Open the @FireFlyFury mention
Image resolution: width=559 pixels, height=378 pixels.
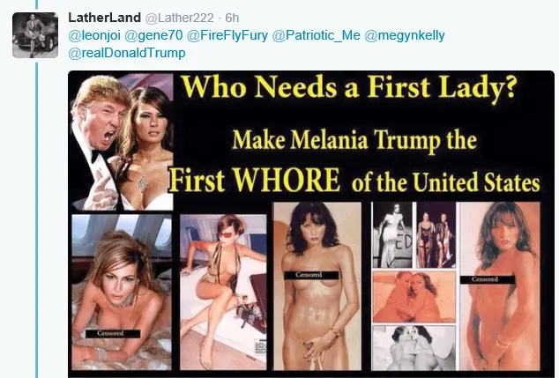227,35
